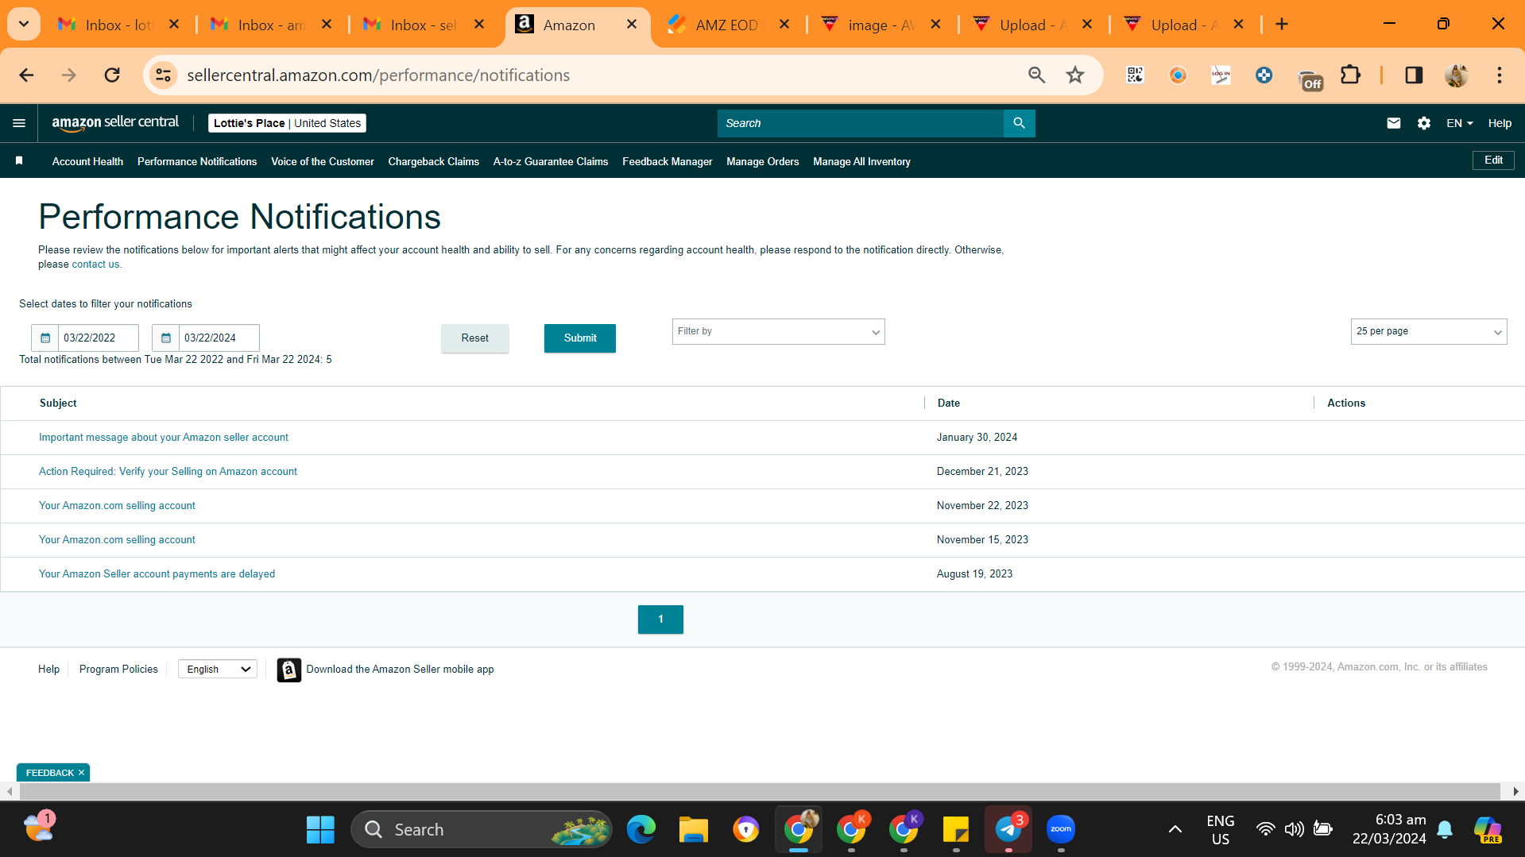Open the Chrome profile avatar
The height and width of the screenshot is (857, 1525).
click(x=1457, y=75)
